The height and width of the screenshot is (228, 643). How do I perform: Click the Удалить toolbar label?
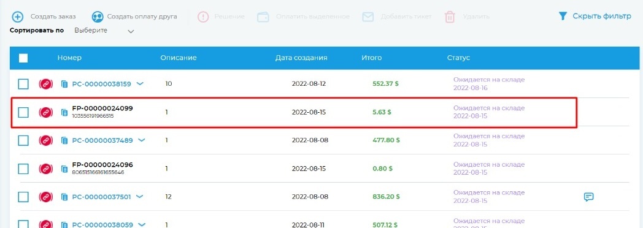476,17
